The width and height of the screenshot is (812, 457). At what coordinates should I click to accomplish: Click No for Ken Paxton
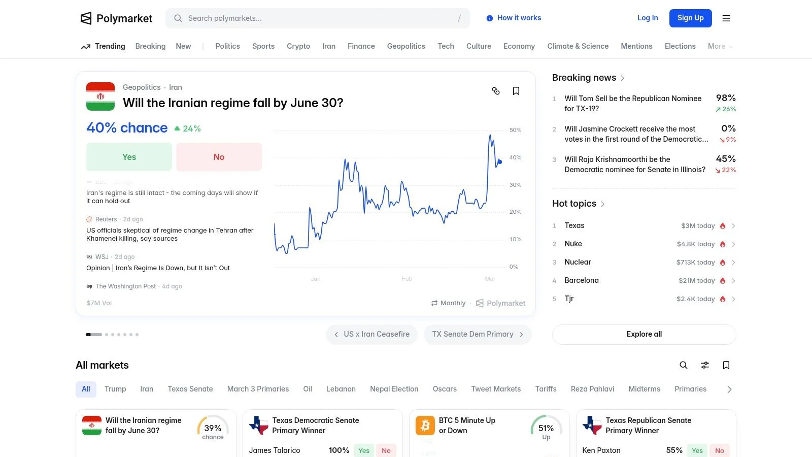[720, 450]
